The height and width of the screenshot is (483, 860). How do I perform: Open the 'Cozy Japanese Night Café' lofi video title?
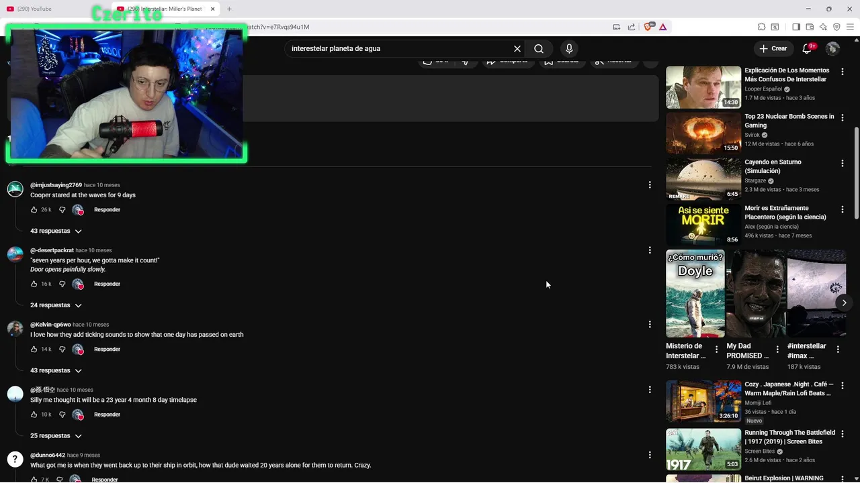(789, 389)
